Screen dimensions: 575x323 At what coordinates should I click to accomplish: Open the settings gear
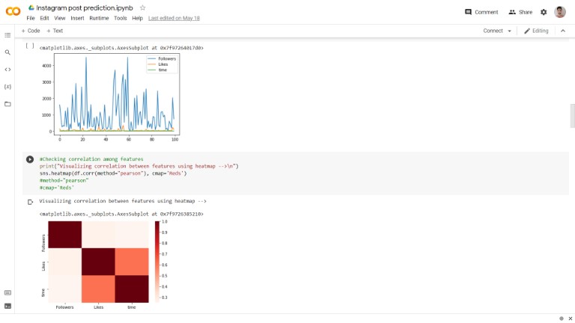(544, 12)
